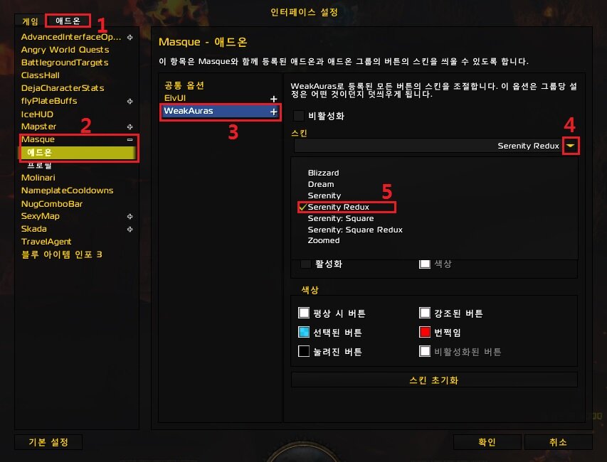This screenshot has height=462, width=607.
Task: Switch to the 게임 tab
Action: 30,21
